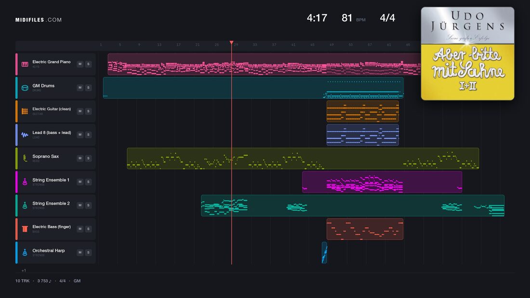530x298 pixels.
Task: Select the small Orchestral Harp clip
Action: [x=324, y=252]
